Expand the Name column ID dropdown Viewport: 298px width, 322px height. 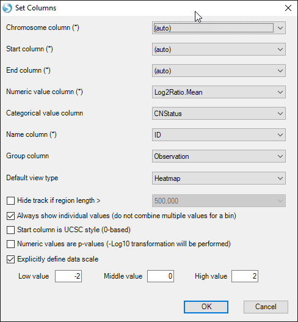[219, 134]
